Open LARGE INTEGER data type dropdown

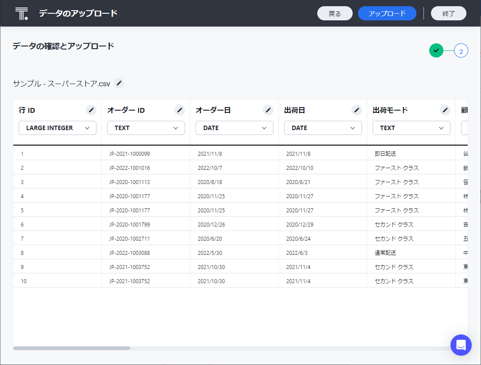coord(58,128)
